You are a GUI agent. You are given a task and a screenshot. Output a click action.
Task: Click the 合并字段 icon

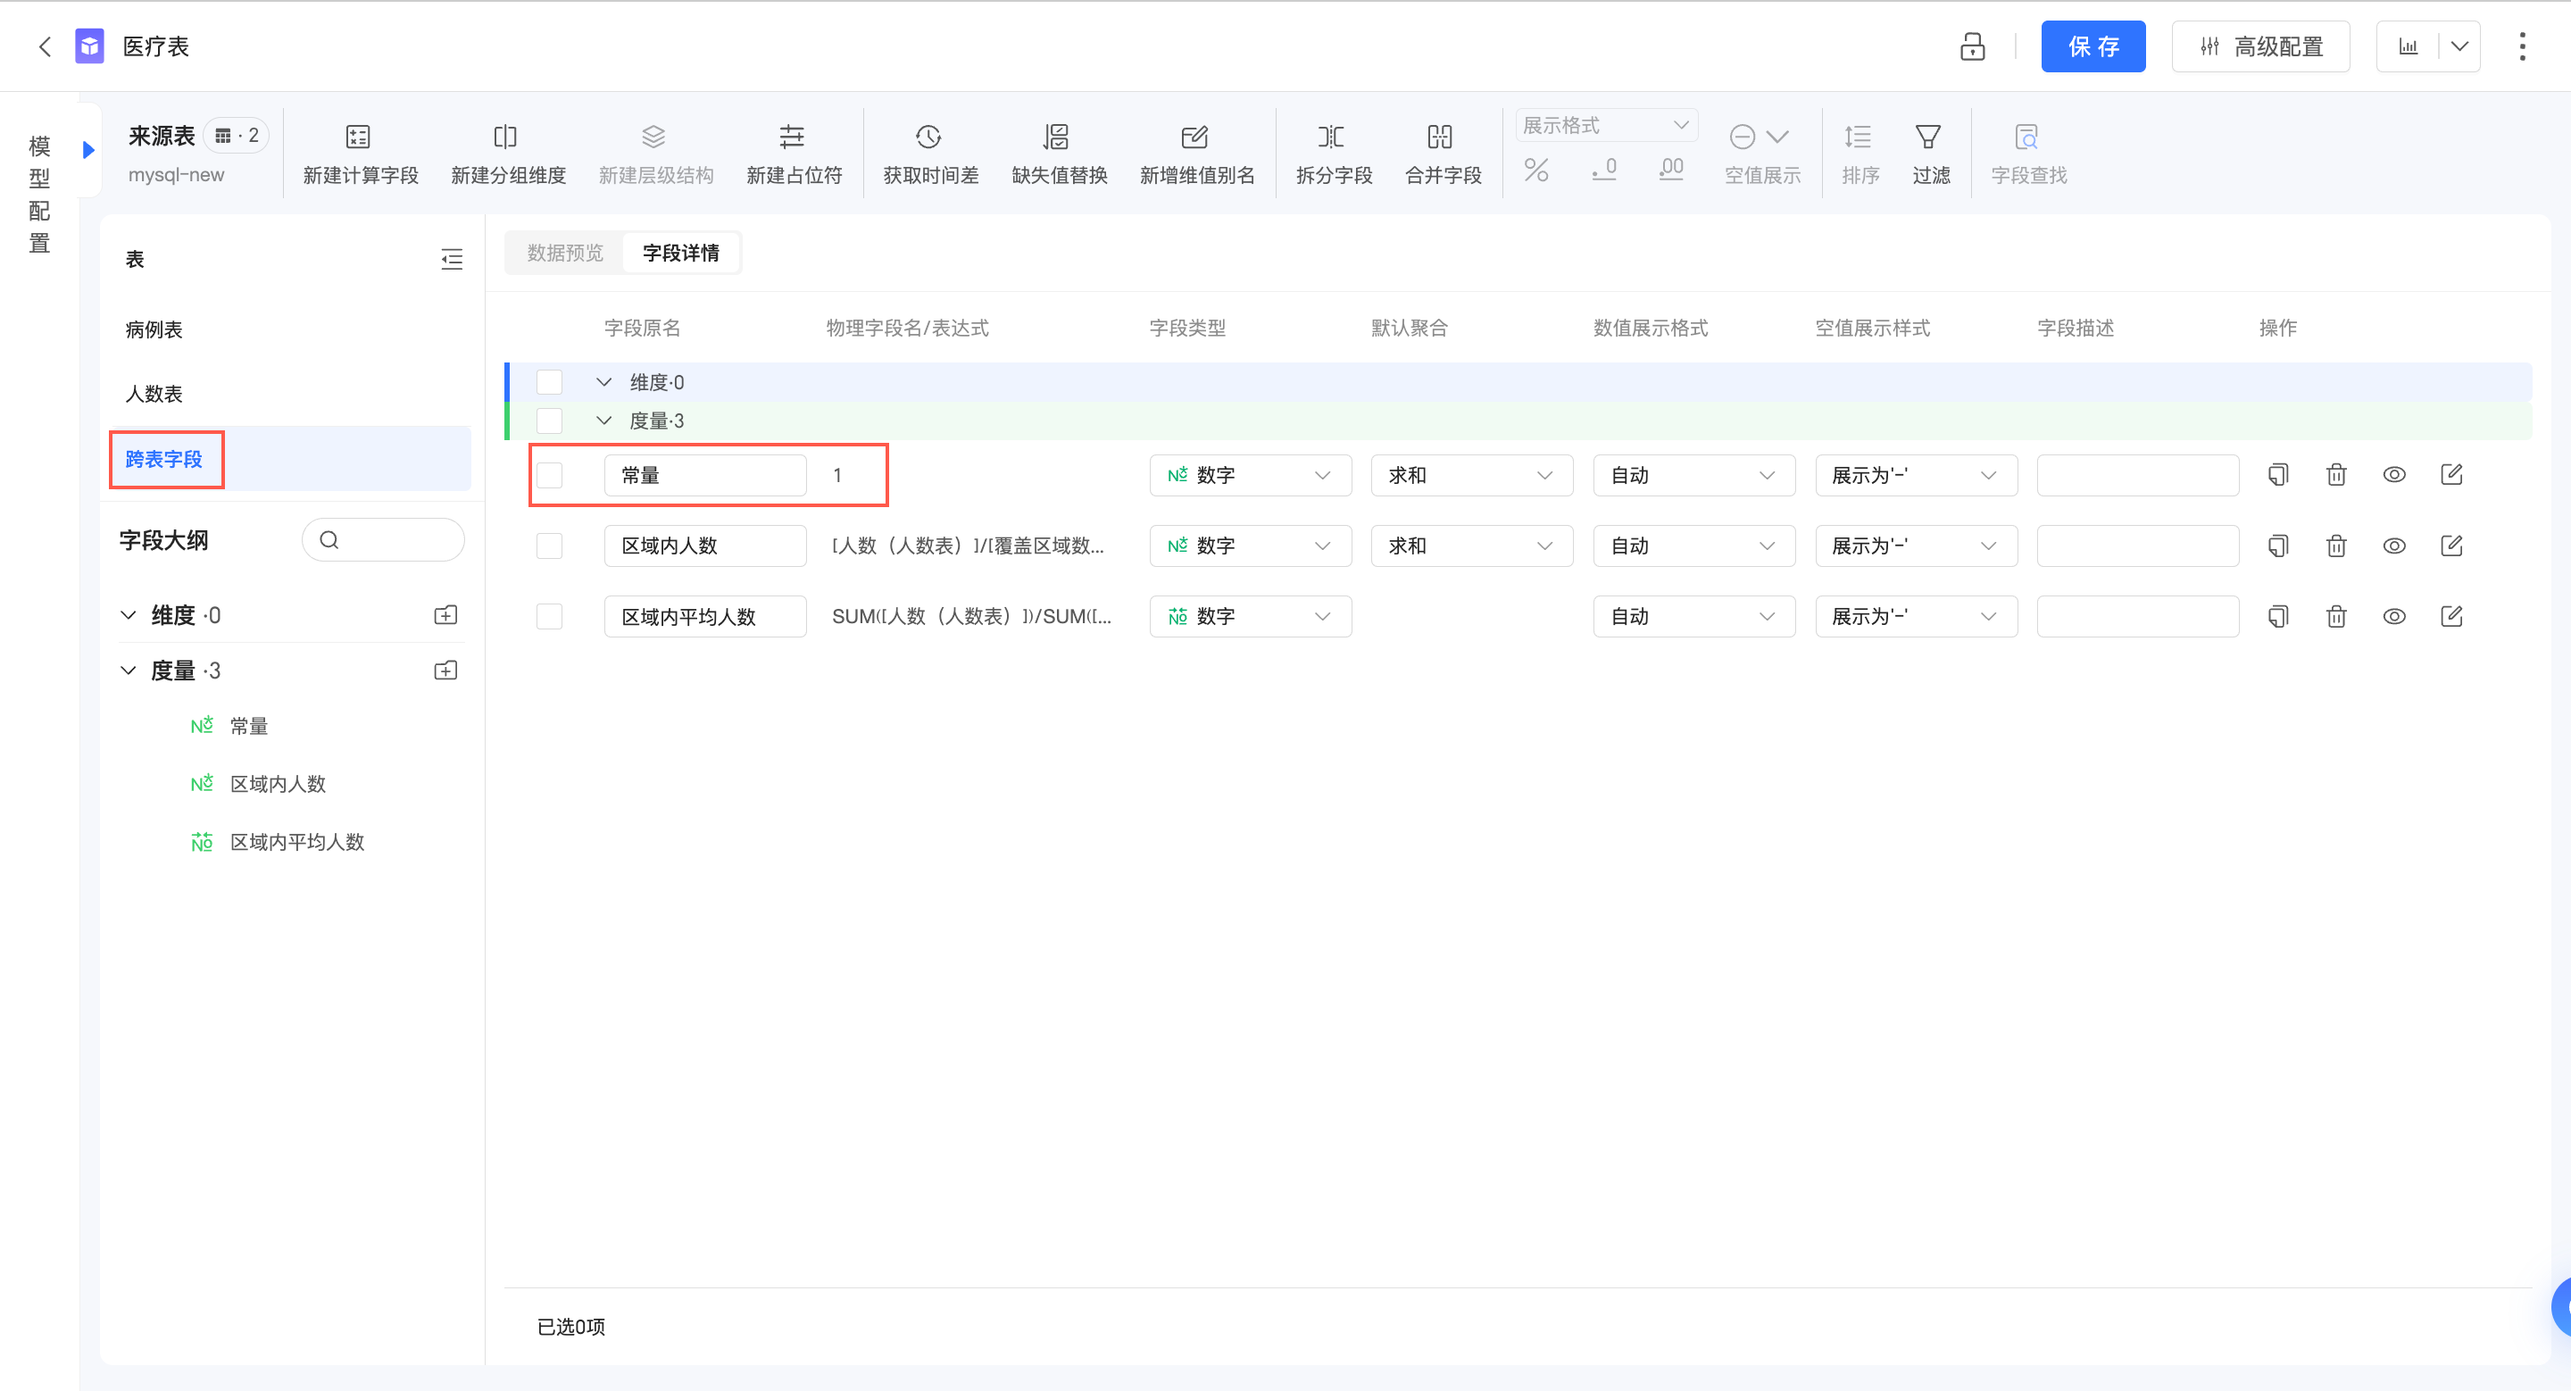point(1440,137)
